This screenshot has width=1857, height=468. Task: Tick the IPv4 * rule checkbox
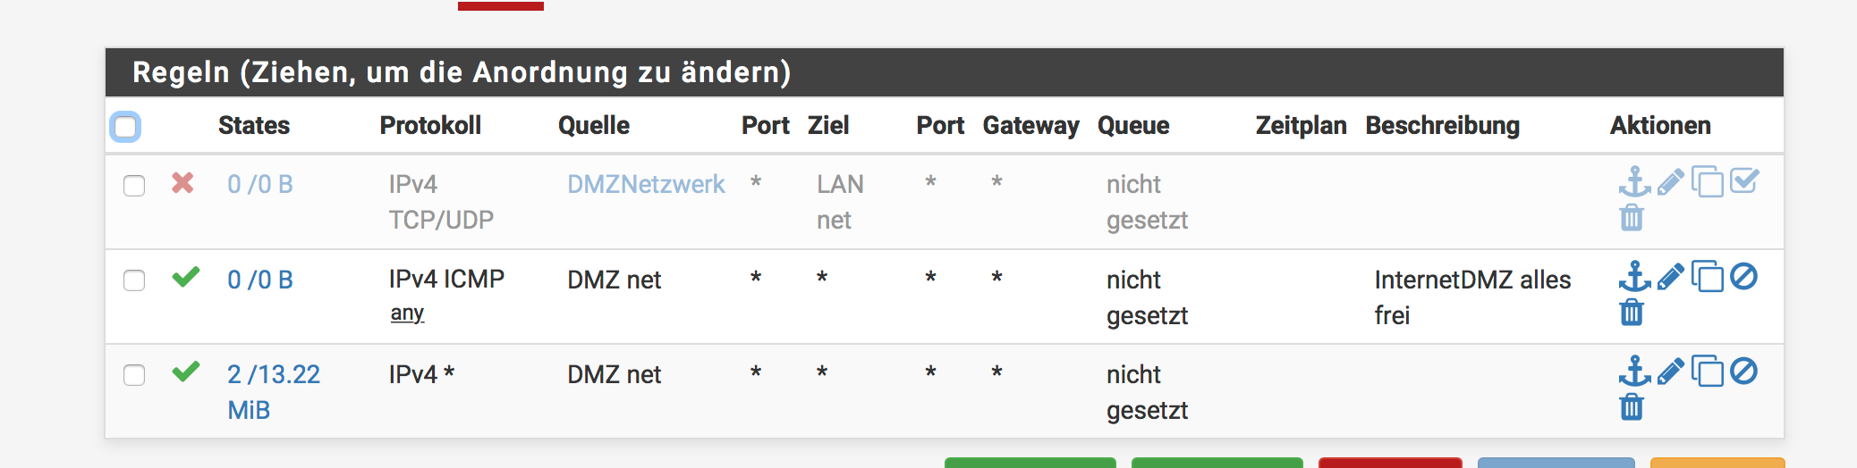tap(134, 375)
